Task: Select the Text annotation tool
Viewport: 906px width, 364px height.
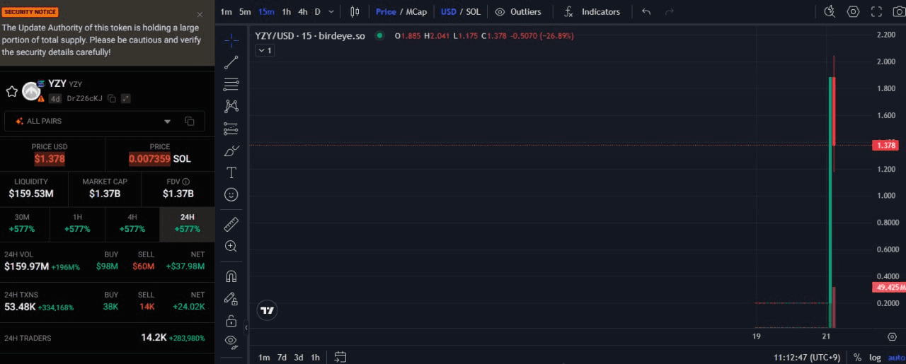Action: point(231,172)
